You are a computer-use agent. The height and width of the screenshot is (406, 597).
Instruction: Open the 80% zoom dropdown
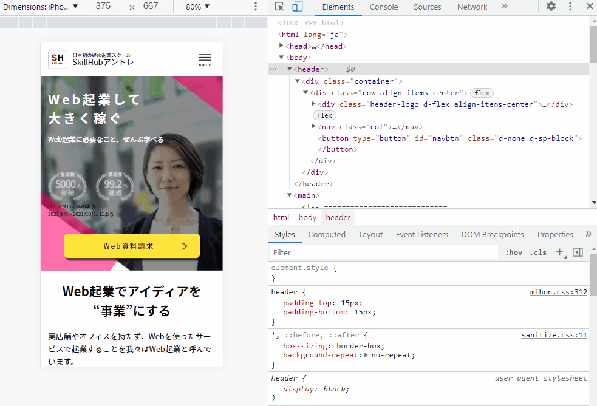point(197,7)
